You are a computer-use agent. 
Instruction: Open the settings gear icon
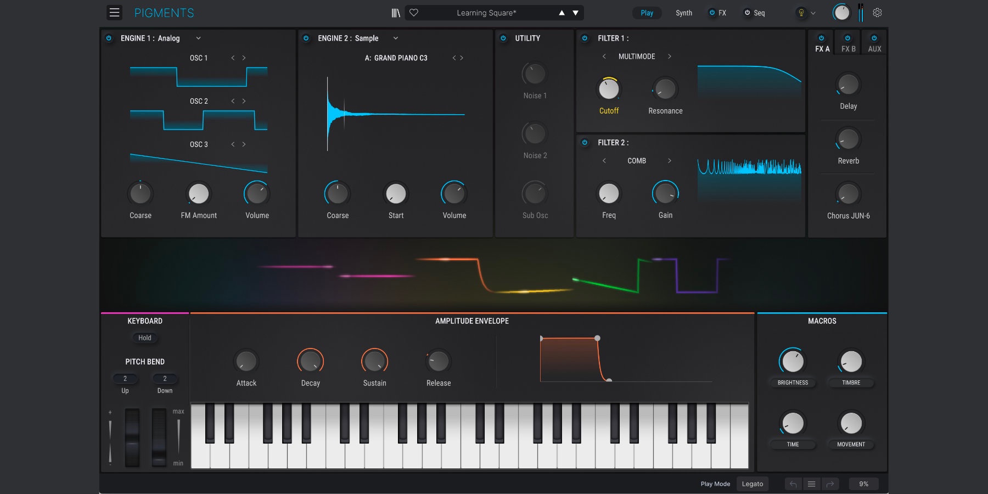click(x=877, y=13)
